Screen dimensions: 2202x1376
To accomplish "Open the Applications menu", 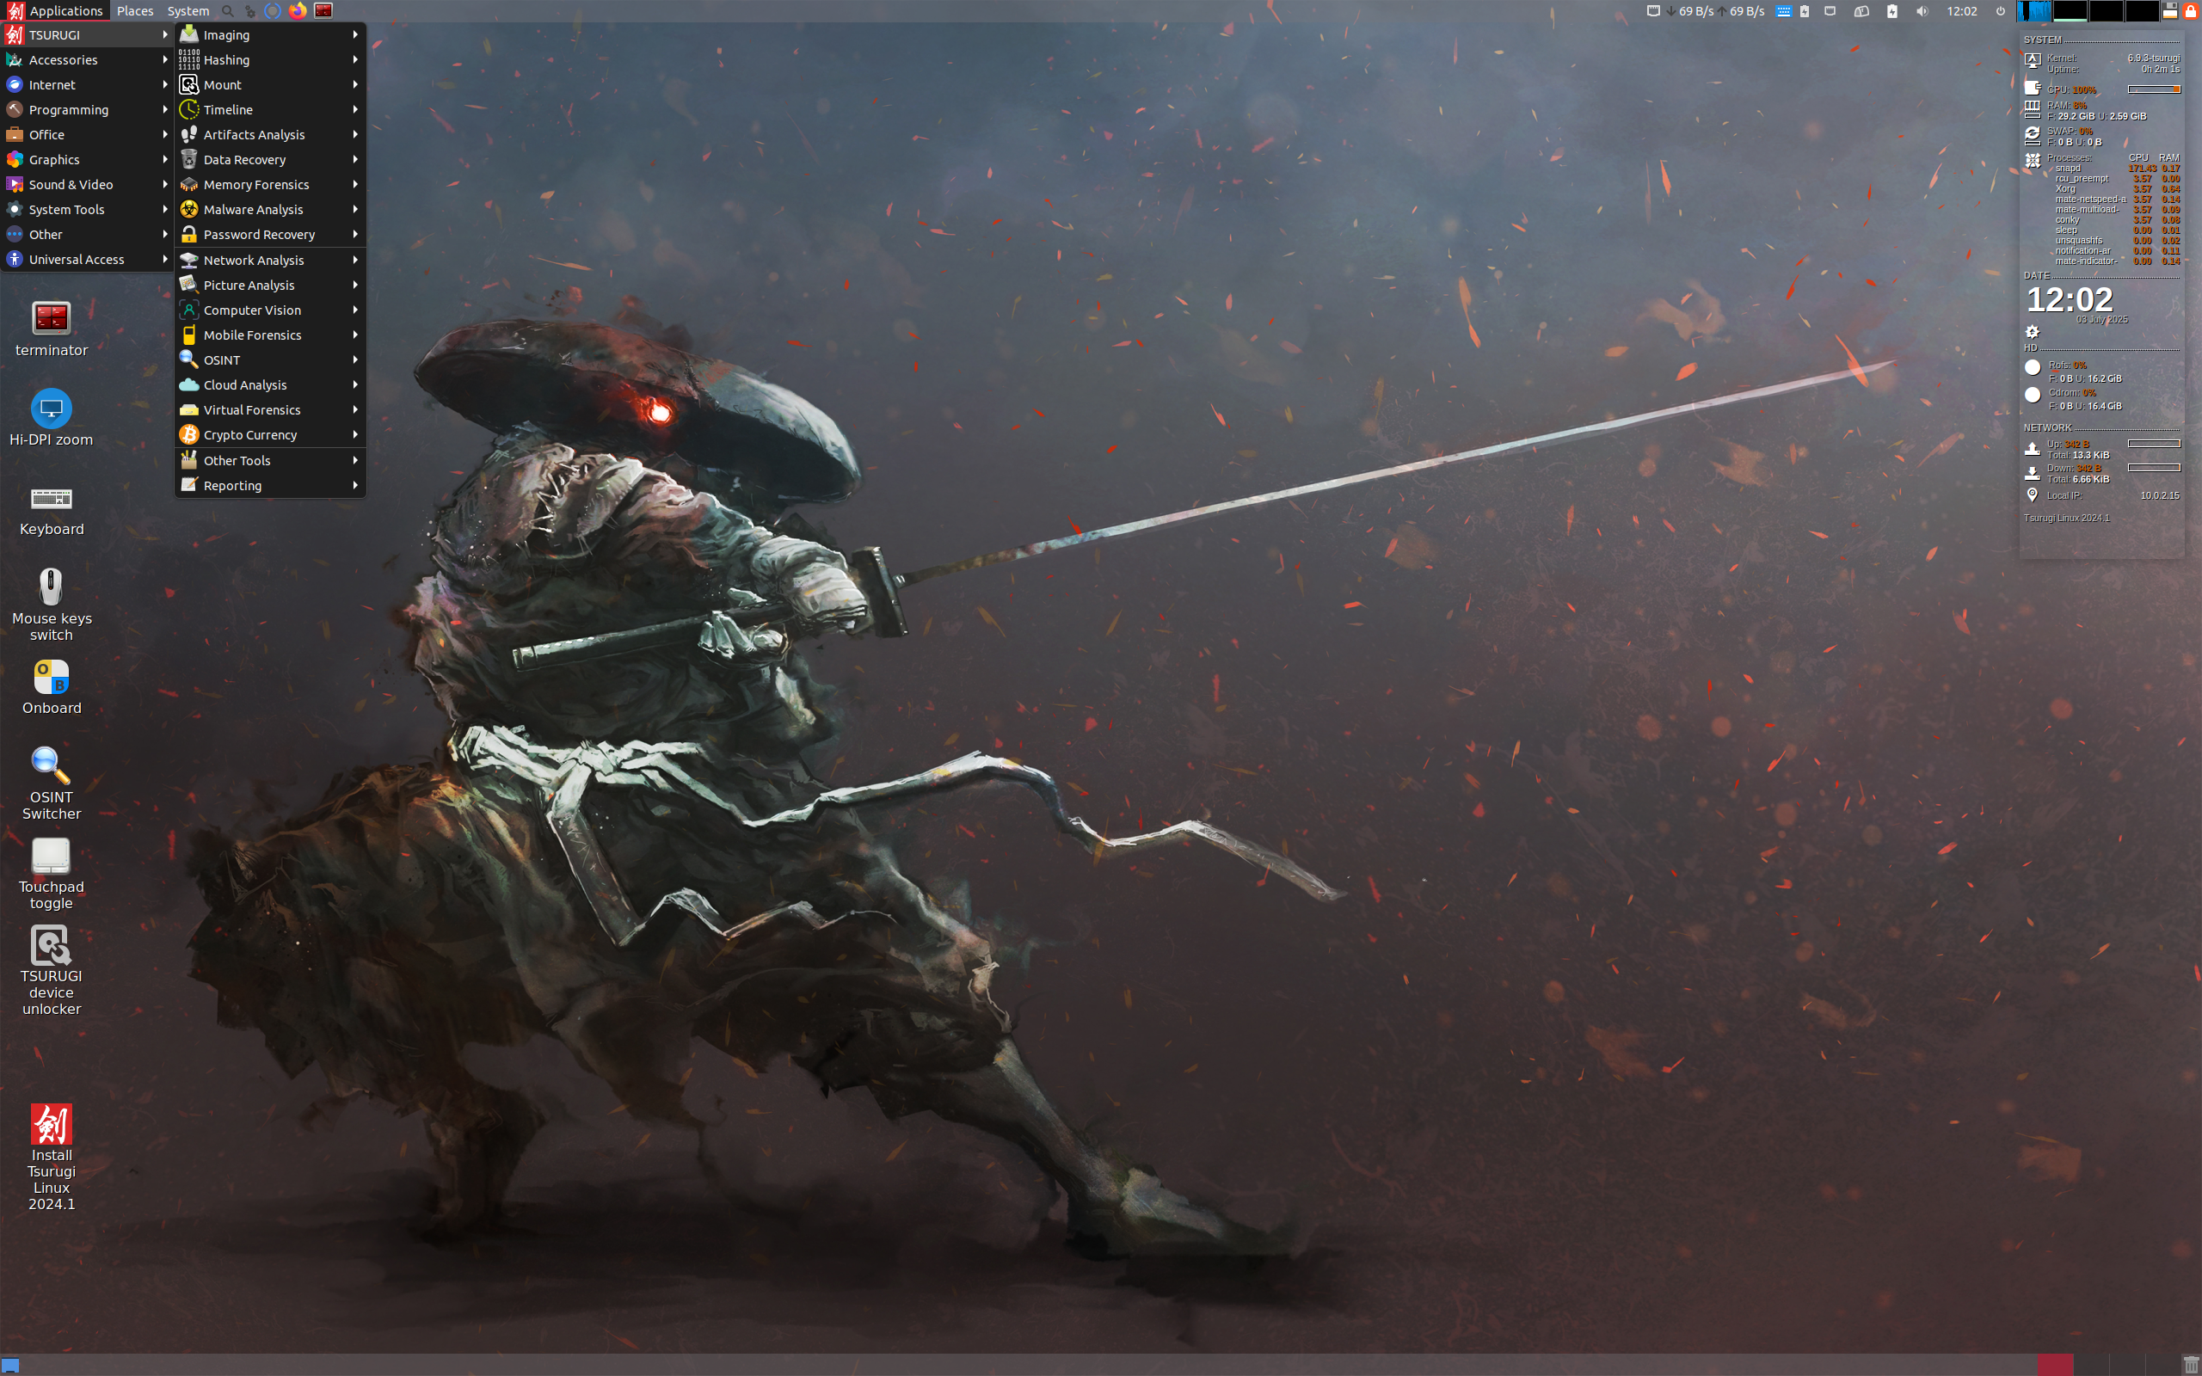I will tap(56, 11).
